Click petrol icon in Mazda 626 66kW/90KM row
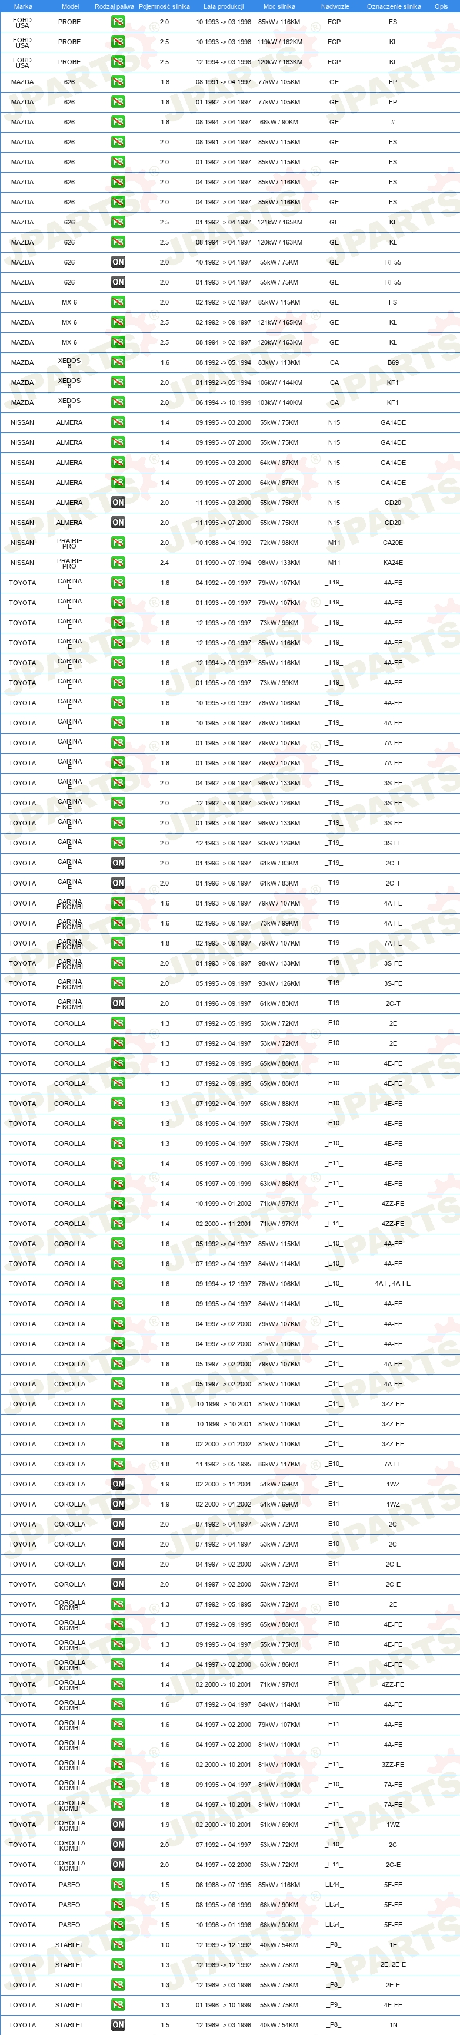The height and width of the screenshot is (2035, 460). tap(118, 123)
